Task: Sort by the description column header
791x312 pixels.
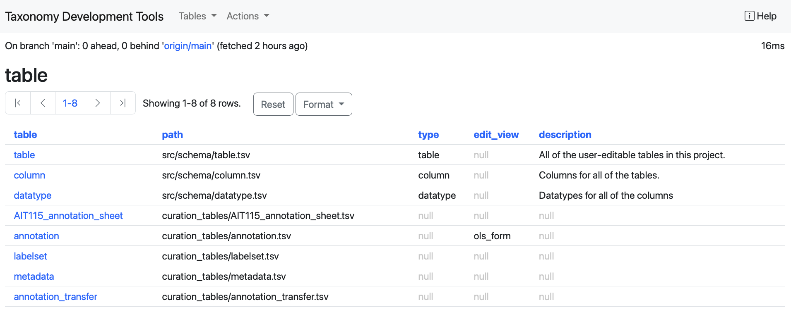Action: 565,135
